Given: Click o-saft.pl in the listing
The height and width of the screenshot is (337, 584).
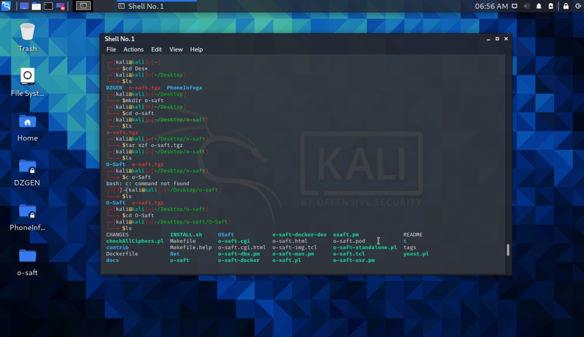Looking at the screenshot, I should [287, 260].
